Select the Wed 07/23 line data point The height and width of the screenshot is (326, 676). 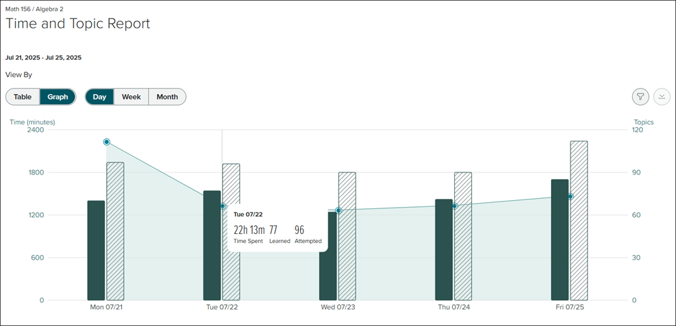[339, 210]
